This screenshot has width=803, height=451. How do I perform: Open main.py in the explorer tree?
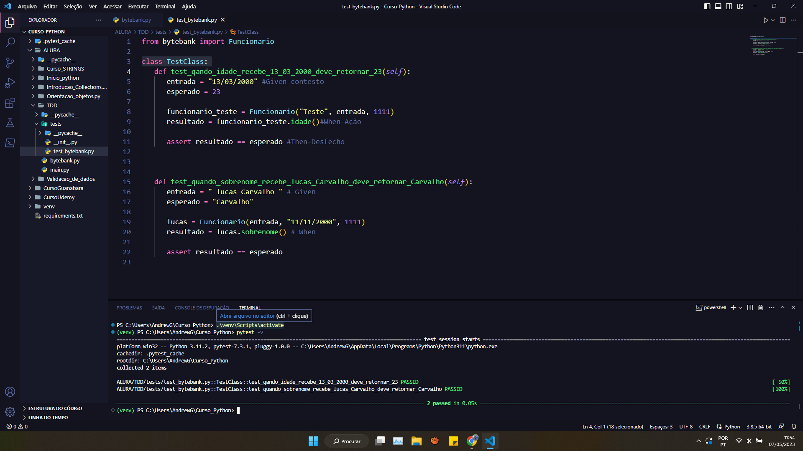pos(59,170)
